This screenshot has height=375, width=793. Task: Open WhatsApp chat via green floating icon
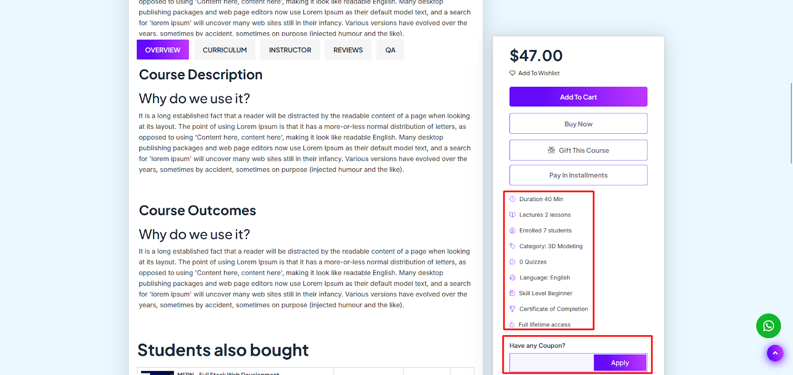[x=768, y=326]
